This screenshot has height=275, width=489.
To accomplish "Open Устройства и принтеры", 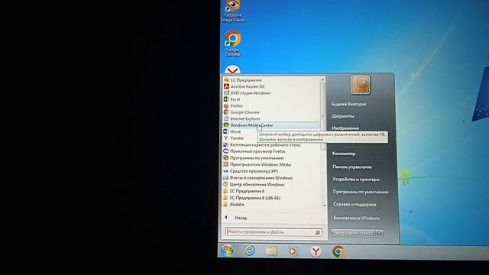I will click(356, 180).
